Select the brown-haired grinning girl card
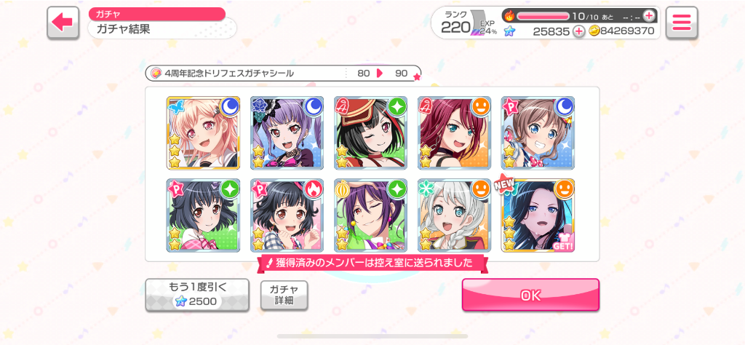The image size is (745, 345). [538, 133]
